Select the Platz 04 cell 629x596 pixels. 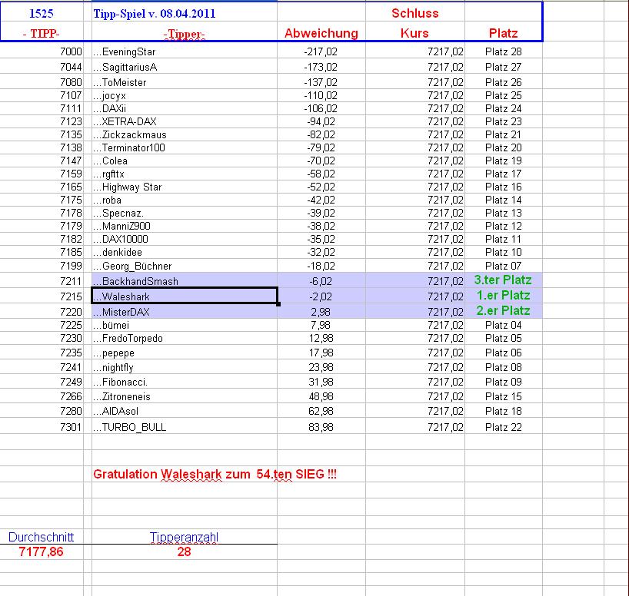(x=504, y=325)
